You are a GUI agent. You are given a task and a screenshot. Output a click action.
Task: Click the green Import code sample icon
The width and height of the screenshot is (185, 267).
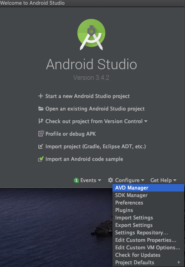(41, 159)
